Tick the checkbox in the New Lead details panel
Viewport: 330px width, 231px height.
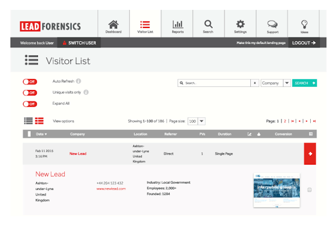tap(309, 190)
